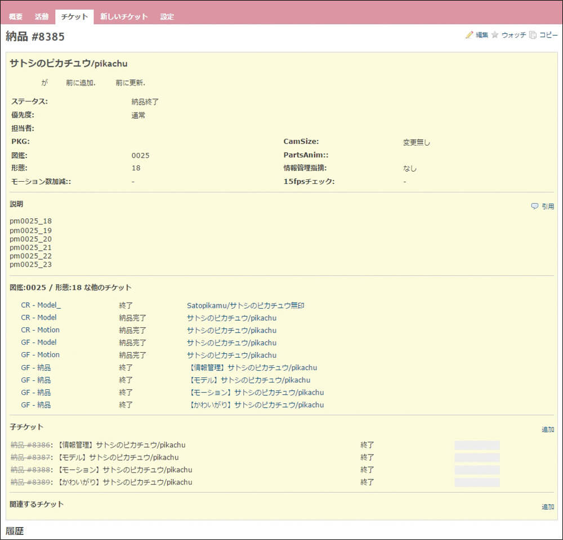Open the GF - Motion ticket link
This screenshot has width=563, height=540.
[40, 354]
